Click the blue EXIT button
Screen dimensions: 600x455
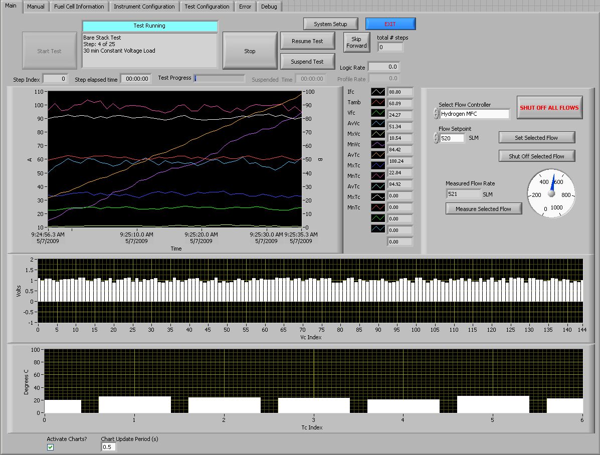390,24
